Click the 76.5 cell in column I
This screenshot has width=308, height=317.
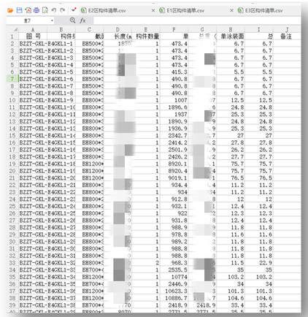click(258, 177)
